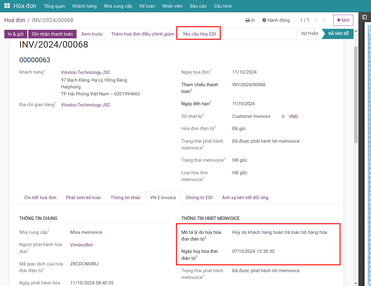Viewport: 371px width, 286px height.
Task: Toggle the side panel icon at top right
Action: point(364,17)
